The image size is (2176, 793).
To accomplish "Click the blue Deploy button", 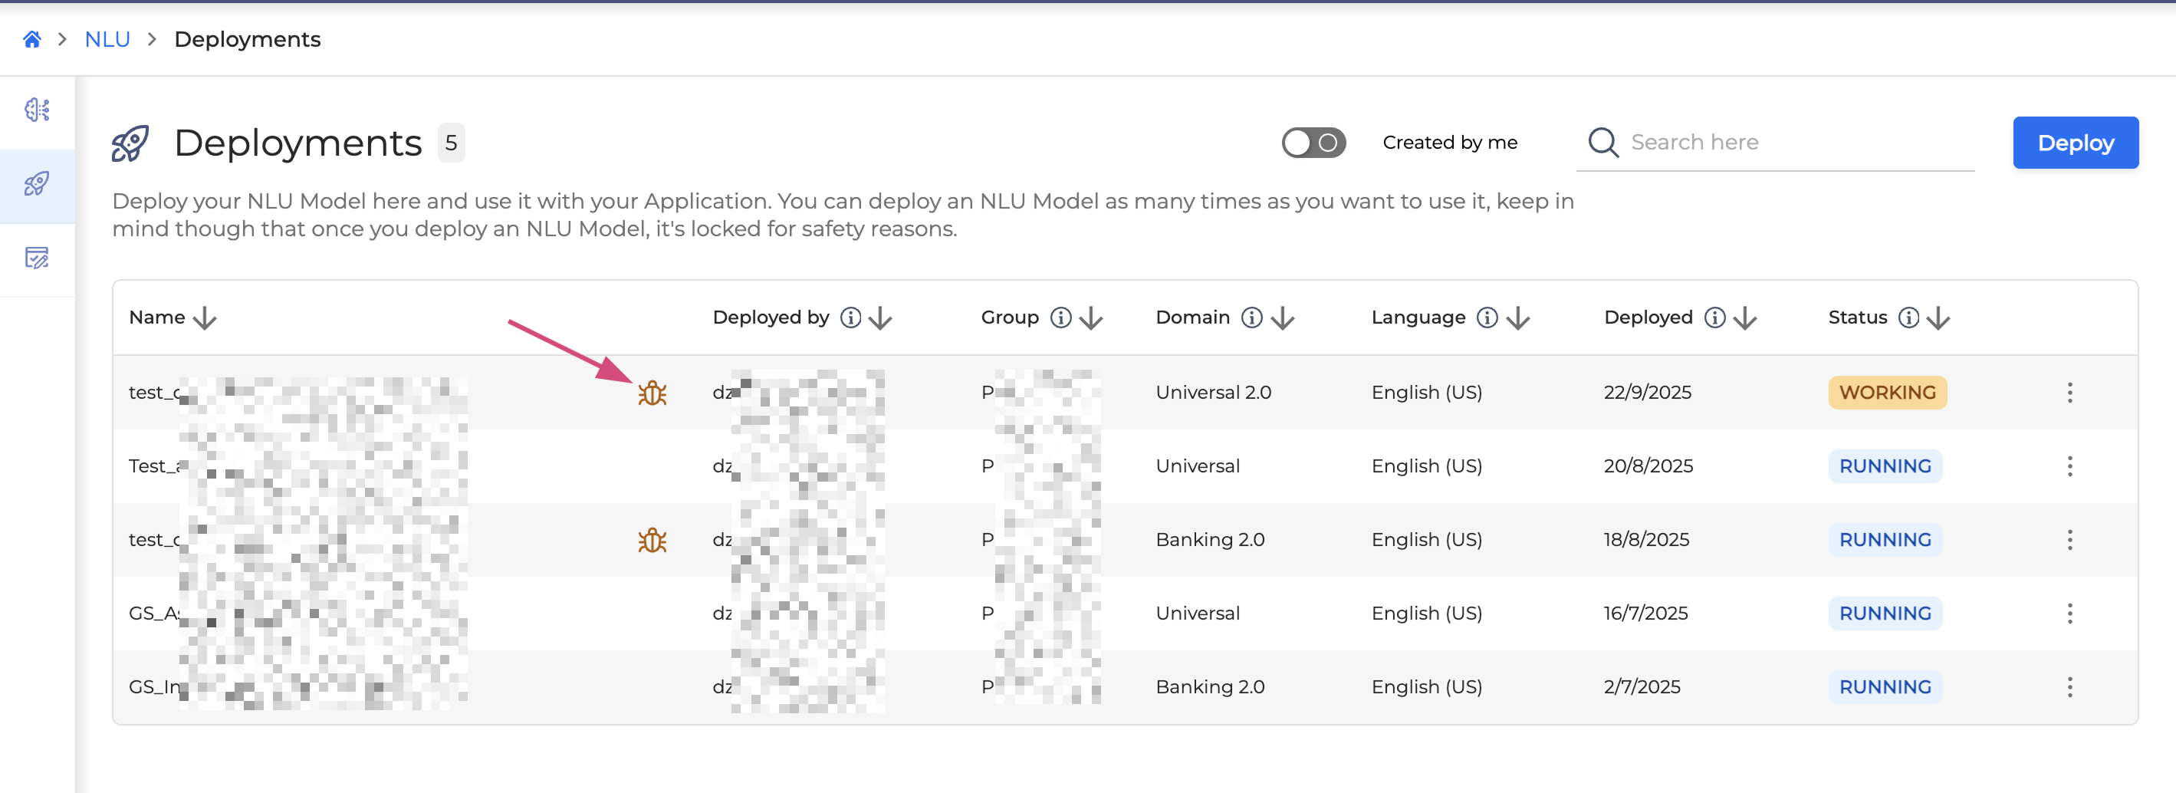I will click(x=2076, y=143).
